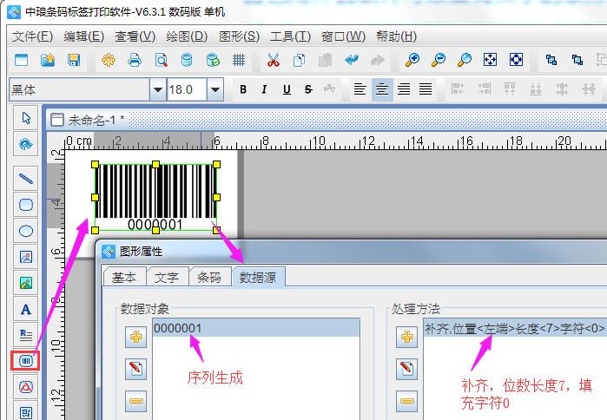The image size is (607, 420).
Task: Click the Print icon in toolbar
Action: pos(135,60)
